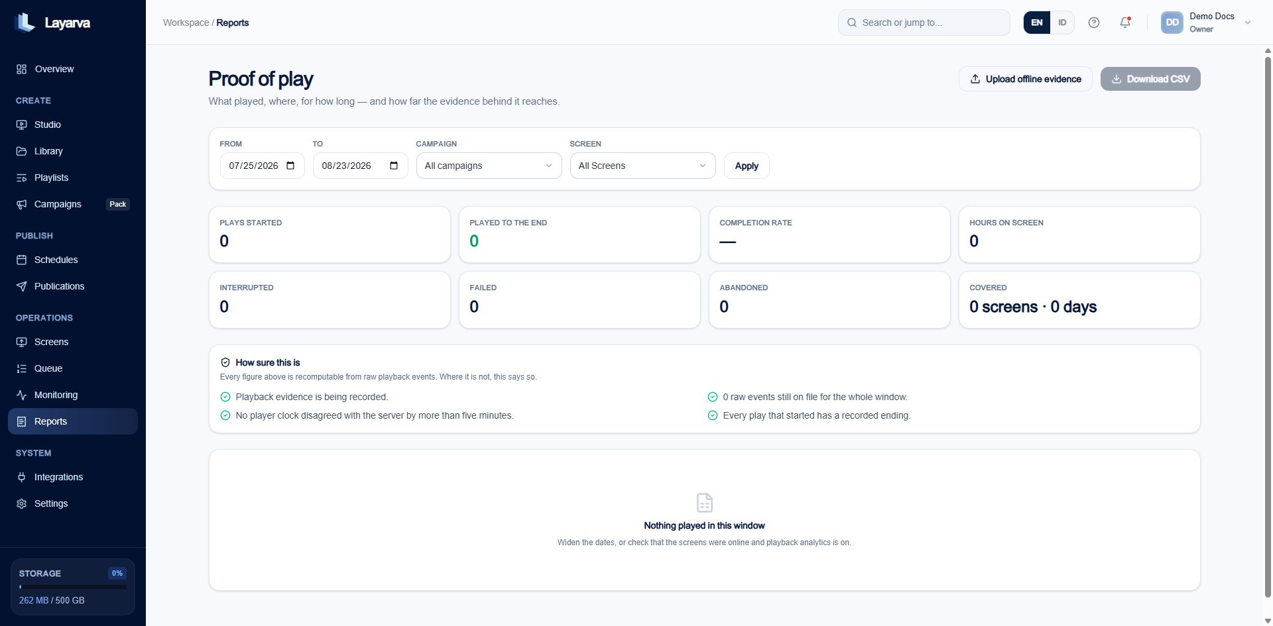Click the Pack badge beside Campaigns

point(118,204)
